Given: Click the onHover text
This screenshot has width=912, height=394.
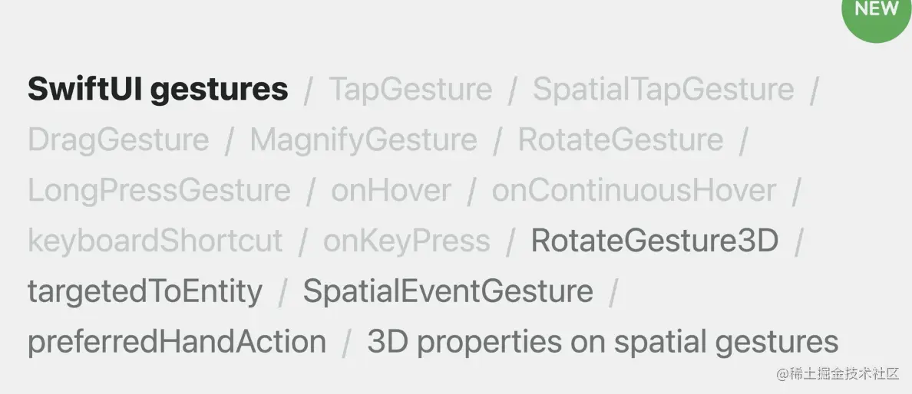Looking at the screenshot, I should click(391, 191).
